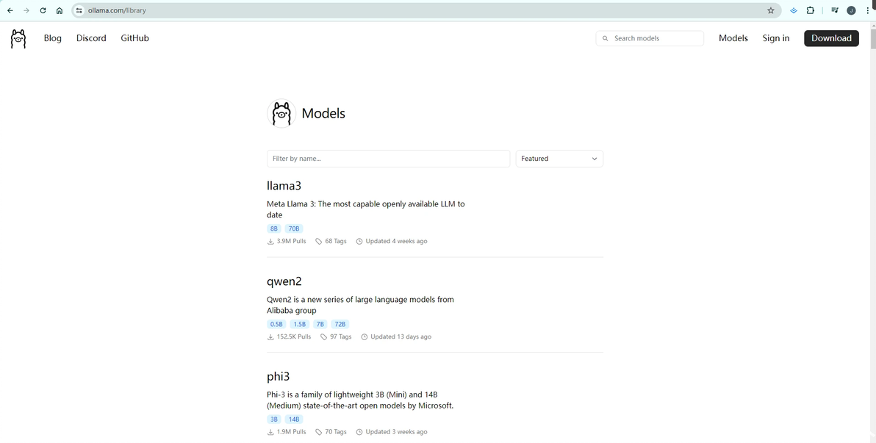The image size is (876, 443).
Task: Reload the page with refresh icon
Action: click(x=43, y=10)
